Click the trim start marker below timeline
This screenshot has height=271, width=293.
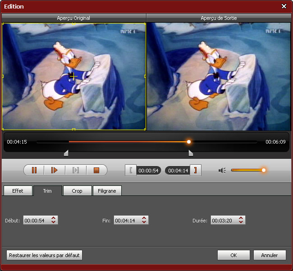[x=66, y=153]
